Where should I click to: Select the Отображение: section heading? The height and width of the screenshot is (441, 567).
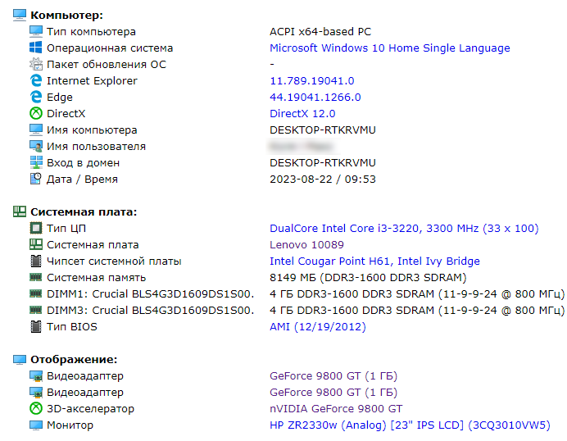[74, 359]
